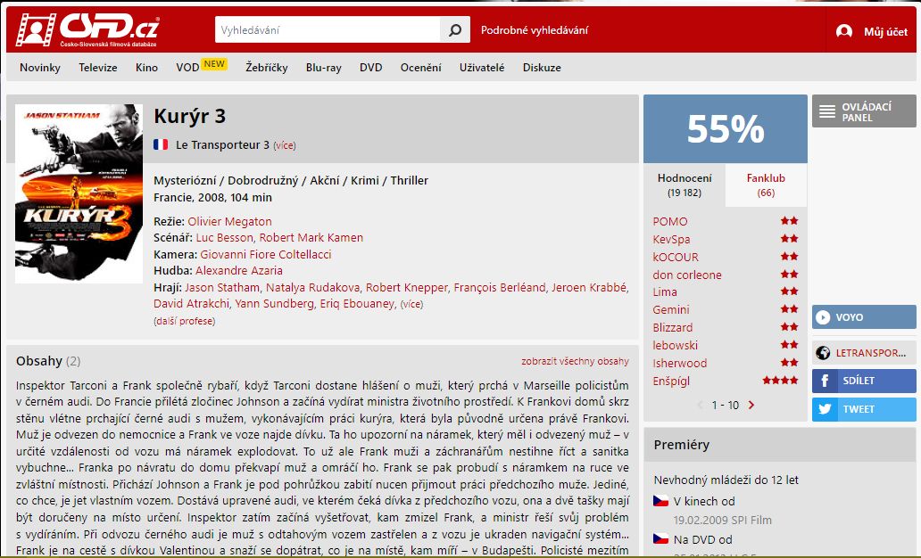Open the Žebříčky menu item
The height and width of the screenshot is (558, 921).
(267, 68)
